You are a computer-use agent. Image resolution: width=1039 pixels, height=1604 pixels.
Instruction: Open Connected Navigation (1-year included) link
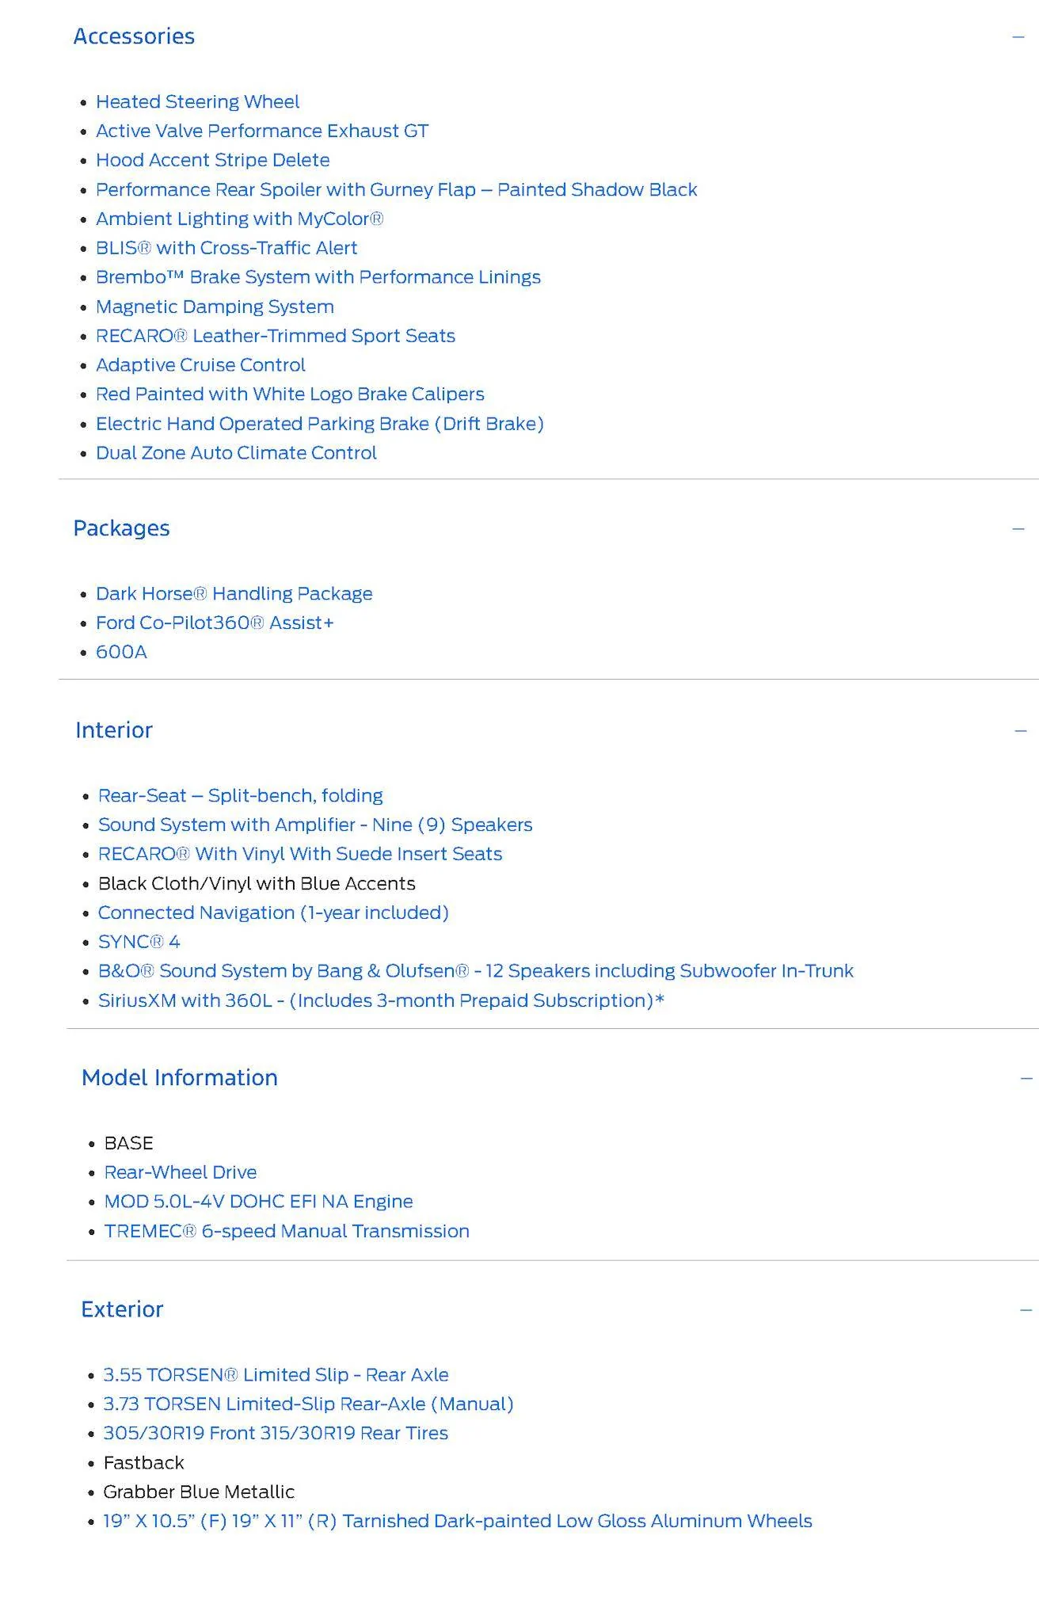[x=273, y=912]
